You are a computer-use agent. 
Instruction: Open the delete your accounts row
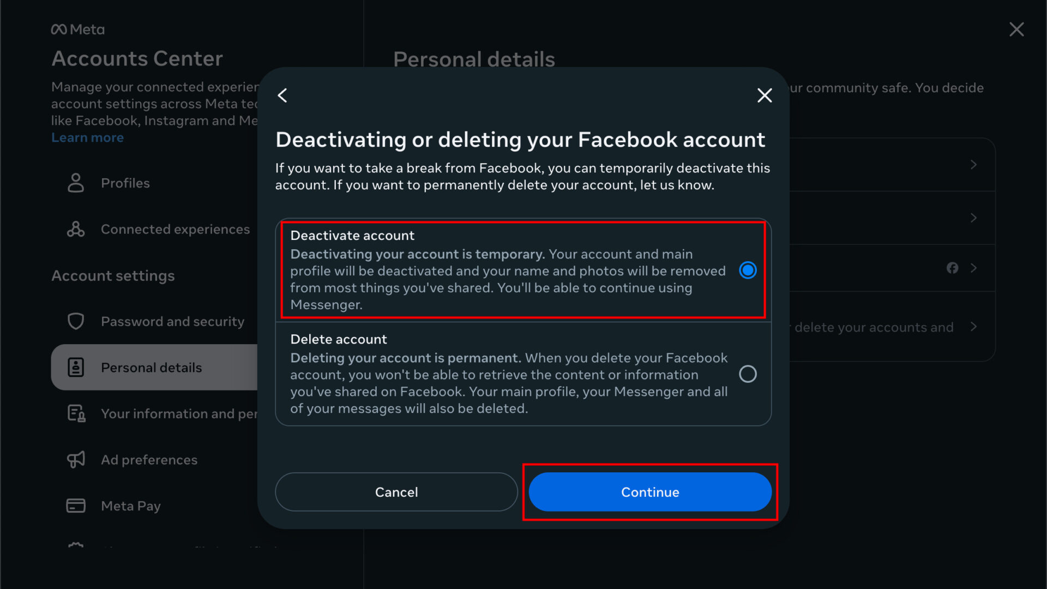pos(974,327)
